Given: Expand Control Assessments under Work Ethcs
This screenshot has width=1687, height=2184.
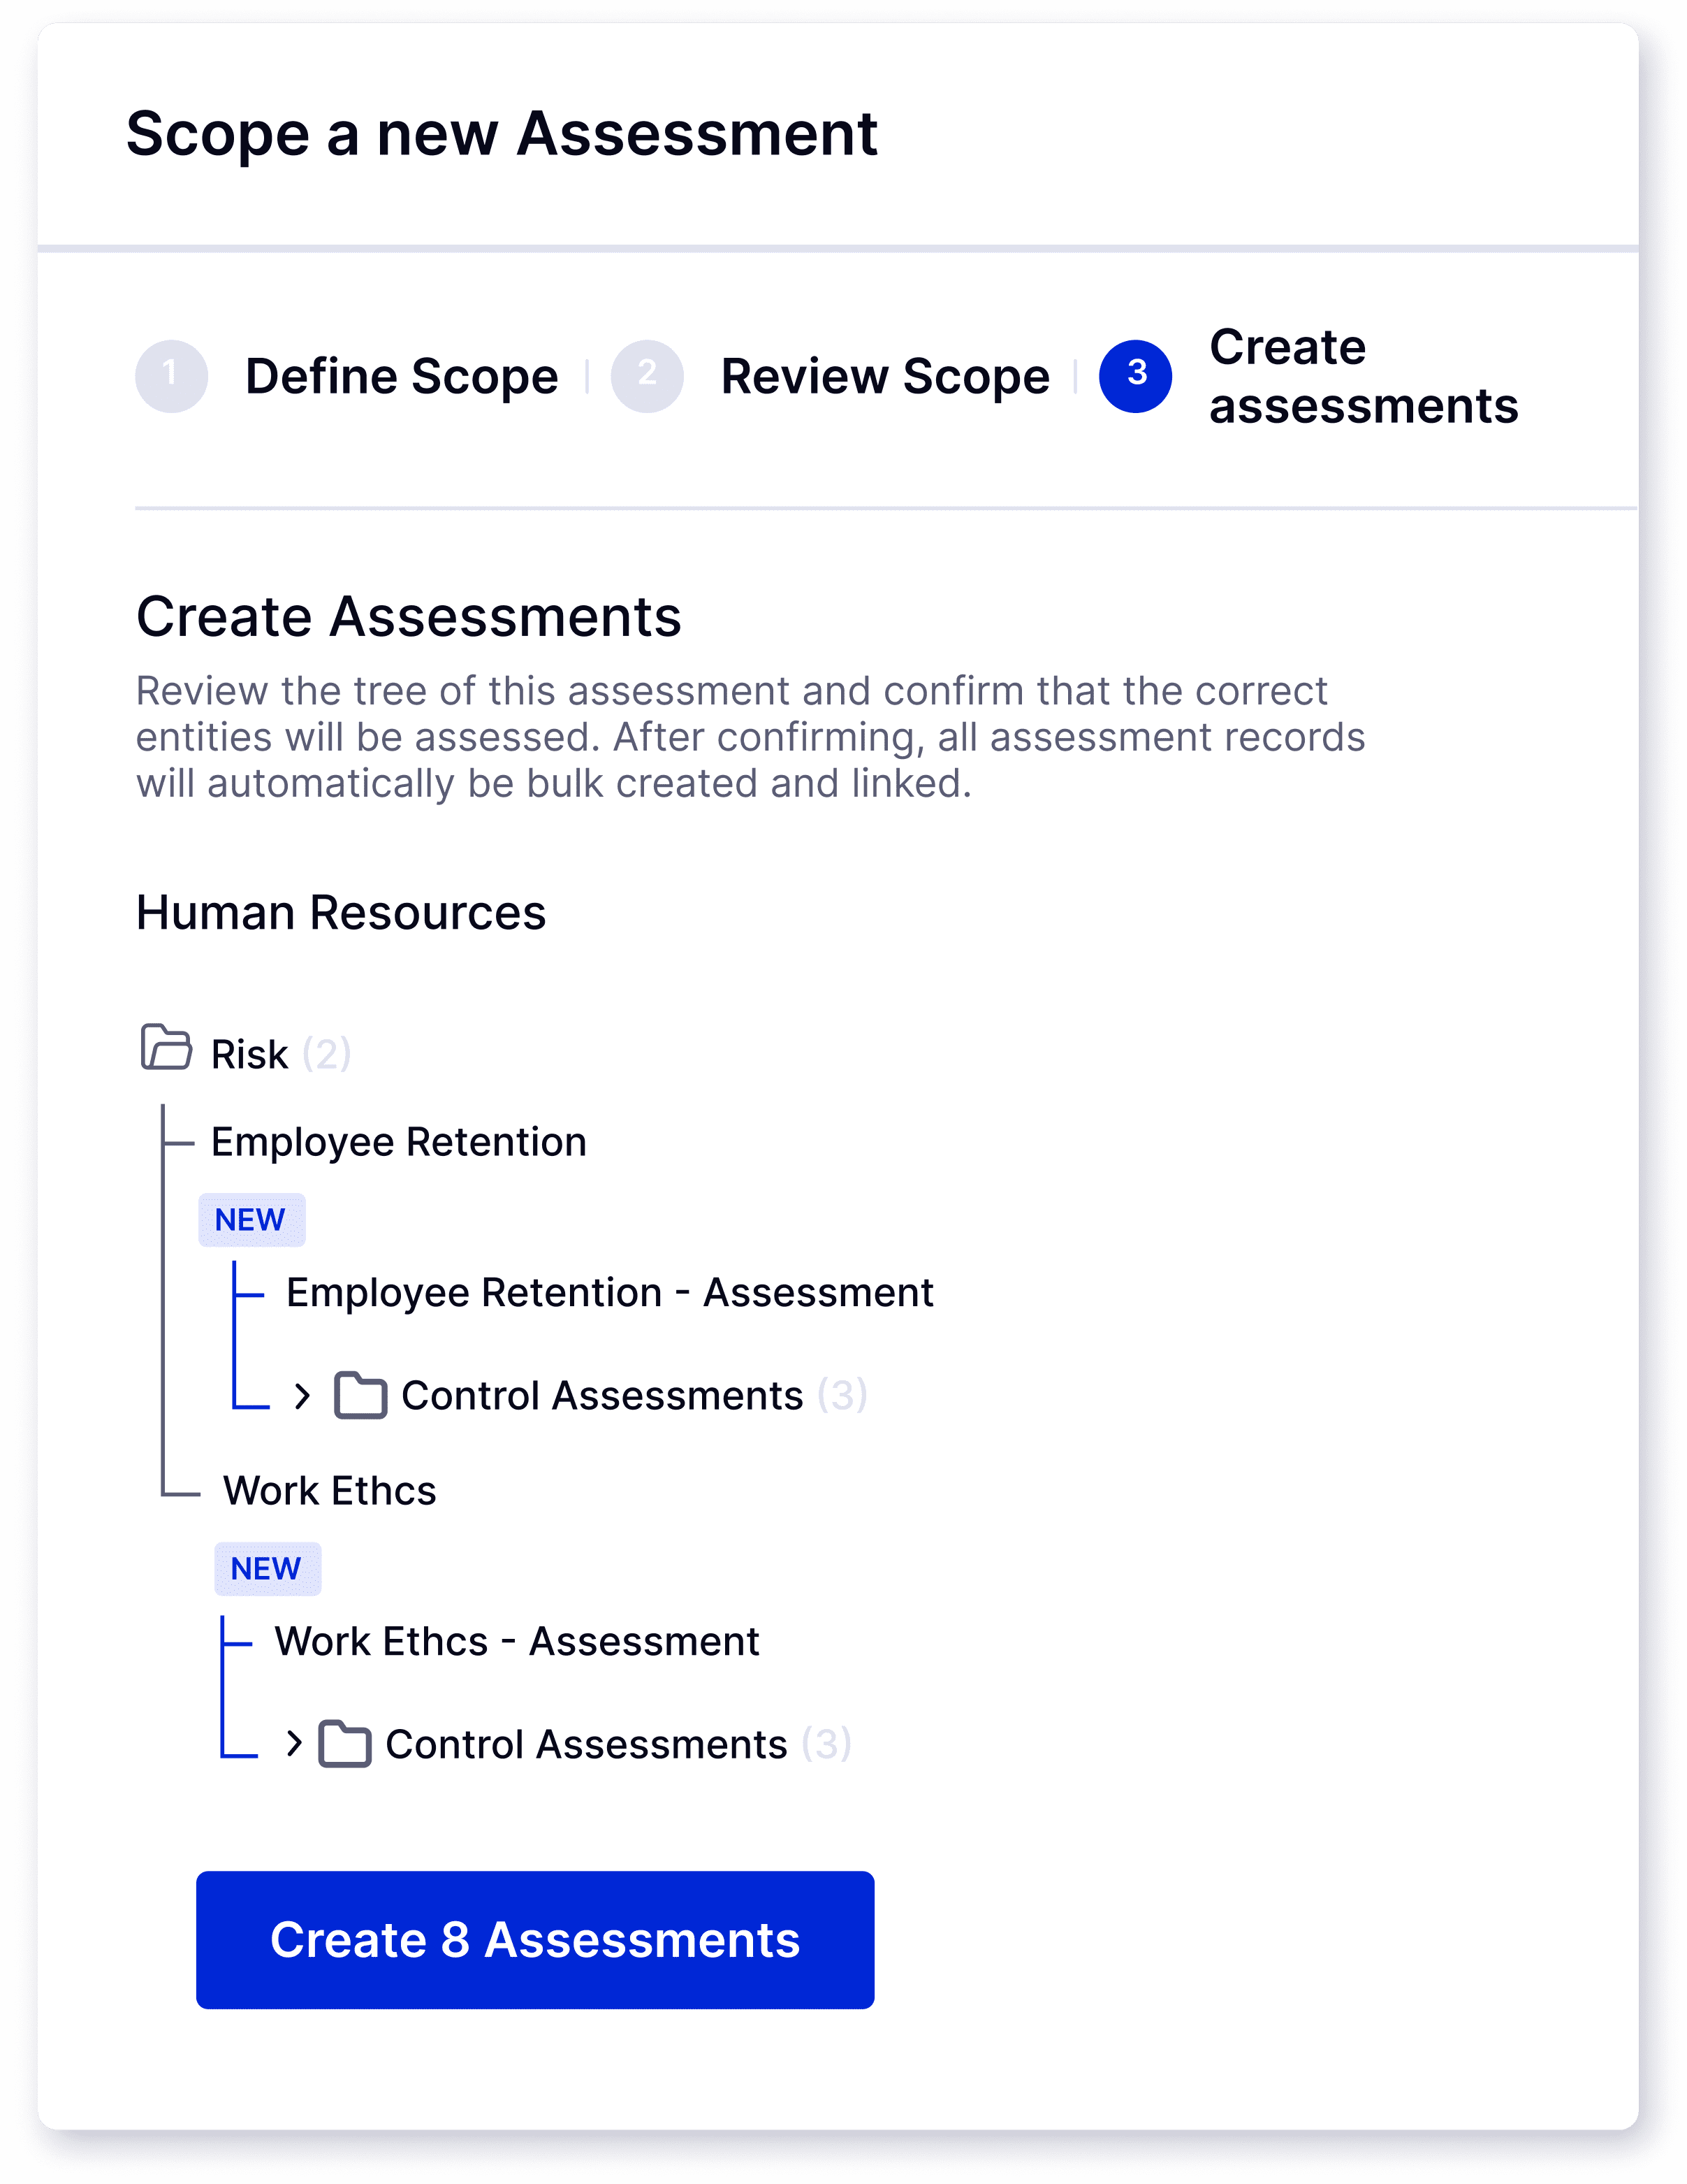Looking at the screenshot, I should 293,1744.
